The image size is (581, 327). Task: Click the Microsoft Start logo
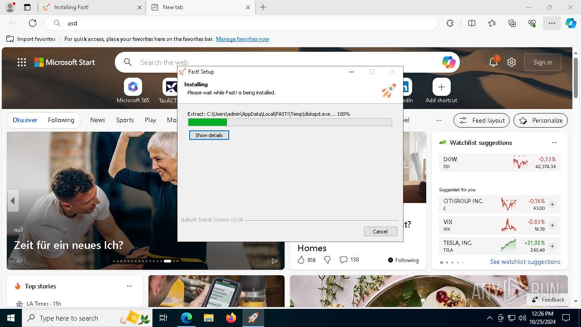[x=65, y=62]
